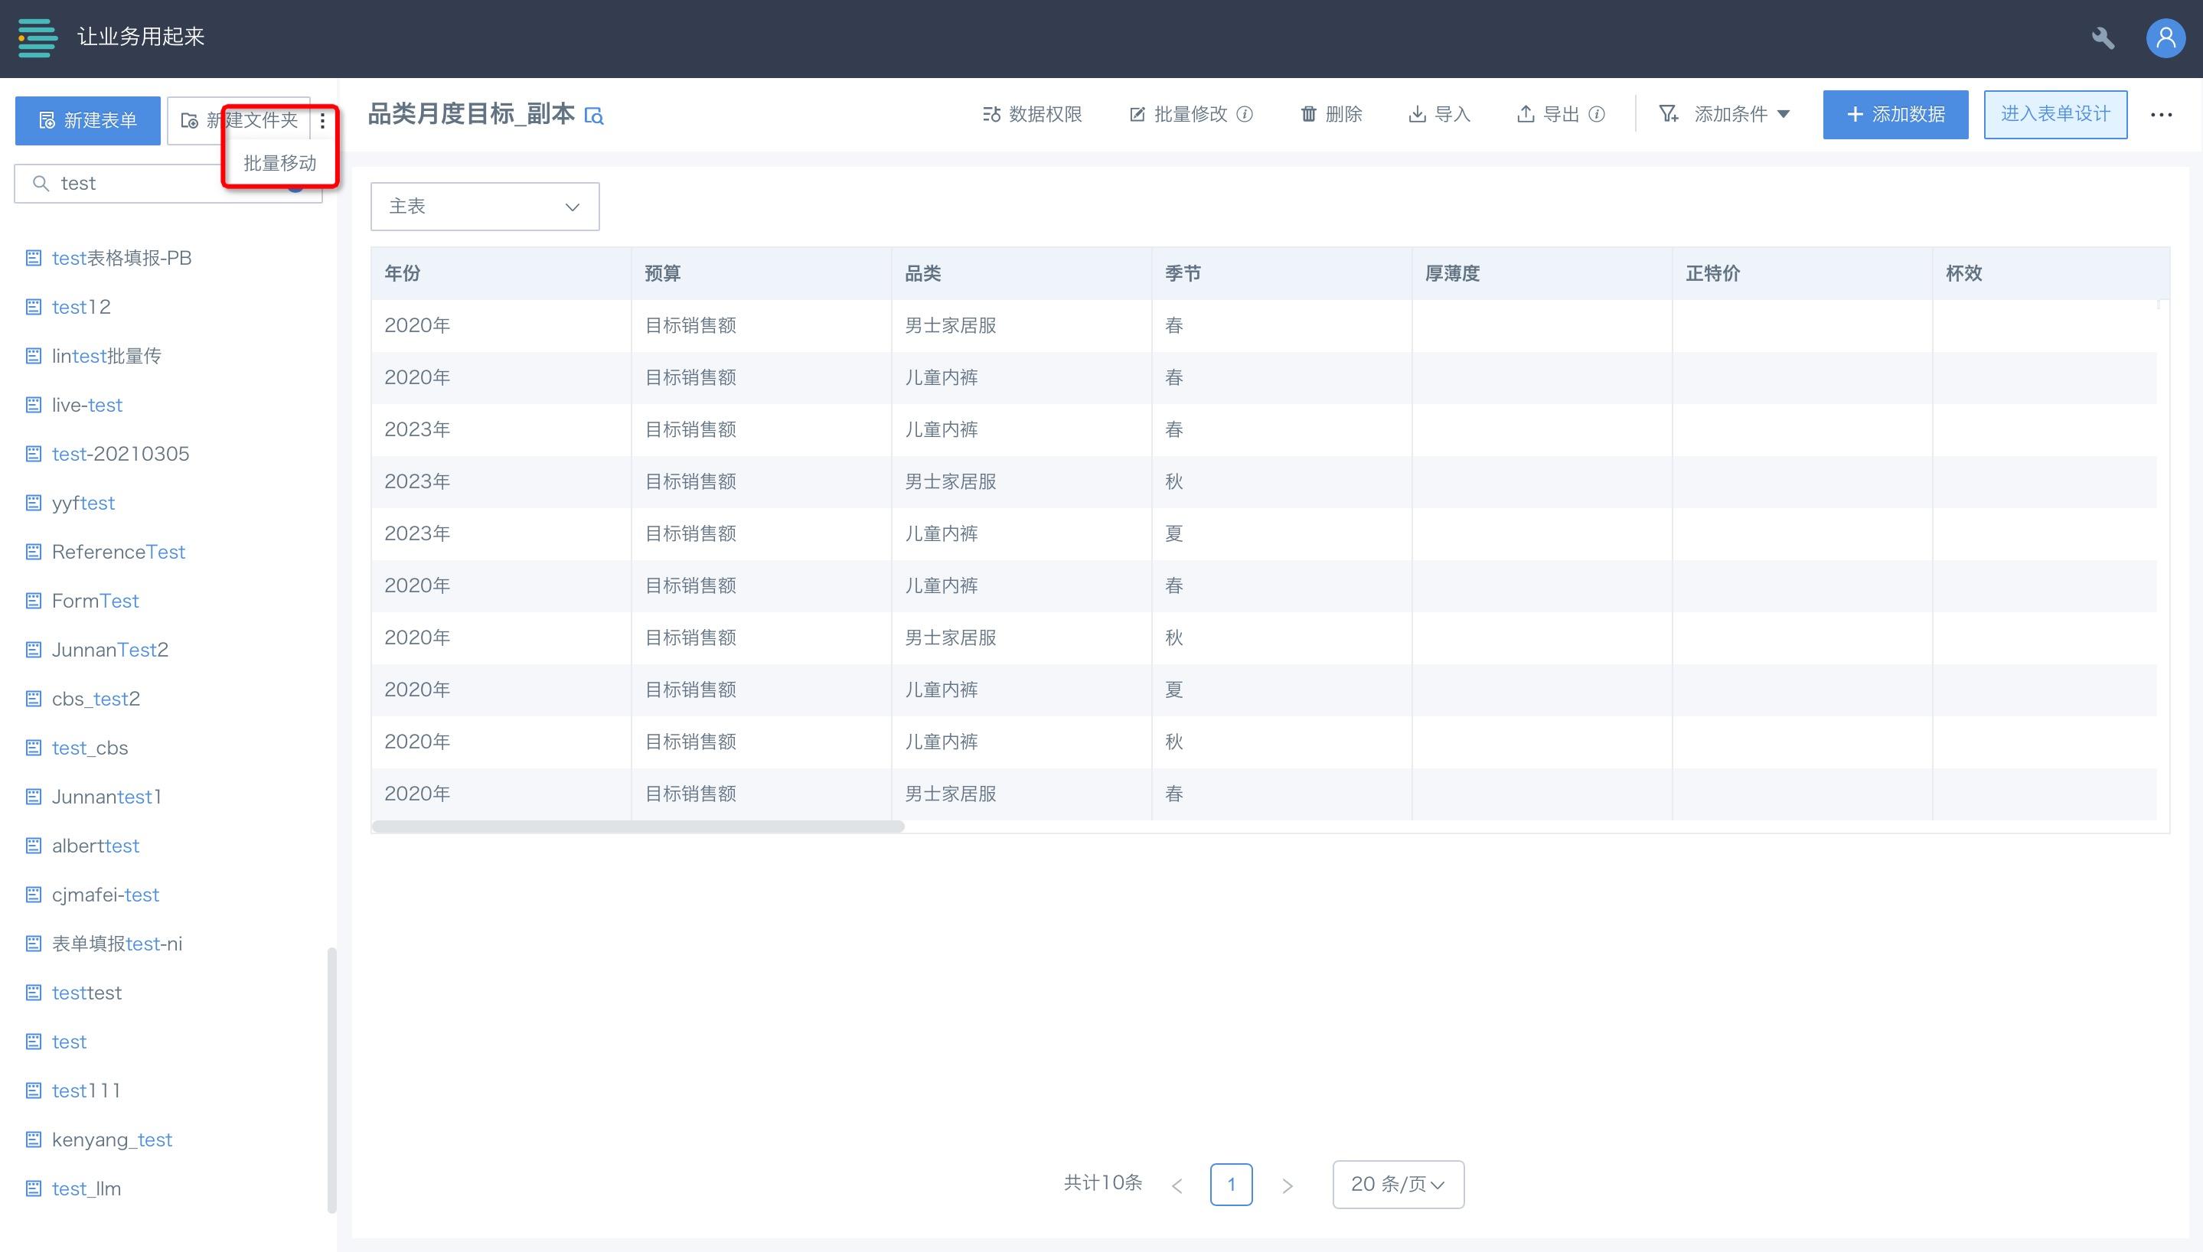This screenshot has width=2203, height=1252.
Task: Click 进入表单设计 button
Action: click(2055, 114)
